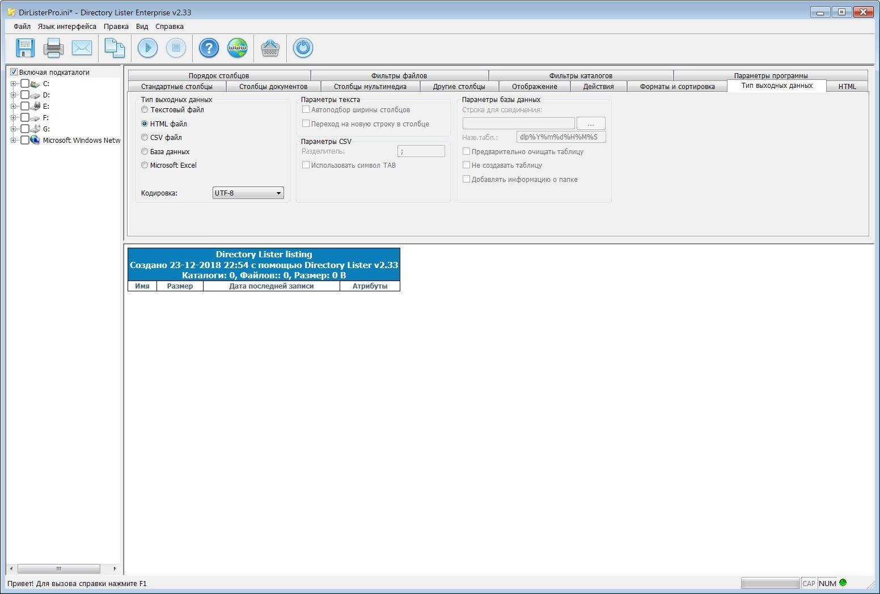This screenshot has width=880, height=594.
Task: Switch to the 'HTML' tab
Action: [847, 87]
